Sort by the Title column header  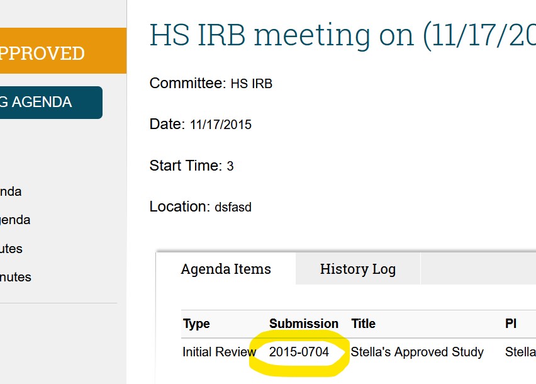[363, 324]
